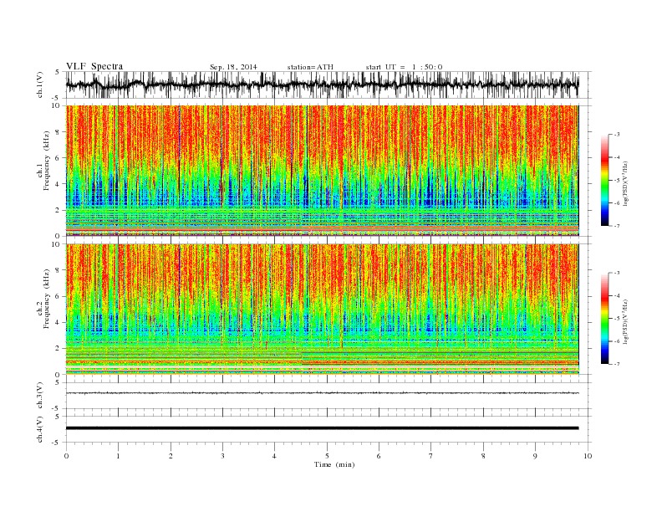Screen dimensions: 662x512
Task: Click the "0" tick on the time axis
Action: tap(66, 456)
